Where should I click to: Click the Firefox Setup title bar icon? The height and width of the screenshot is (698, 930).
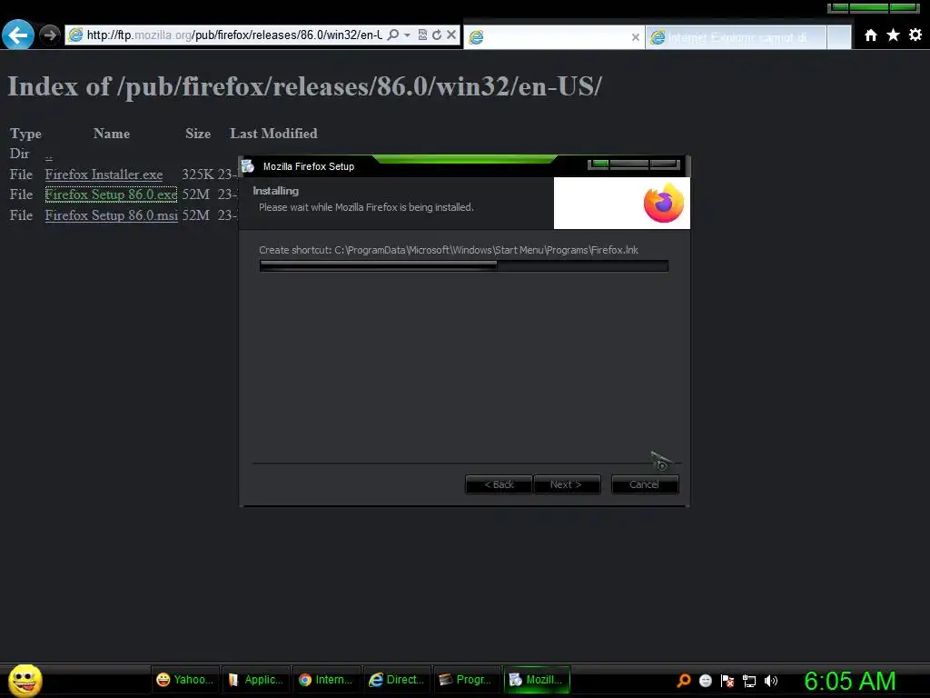248,166
